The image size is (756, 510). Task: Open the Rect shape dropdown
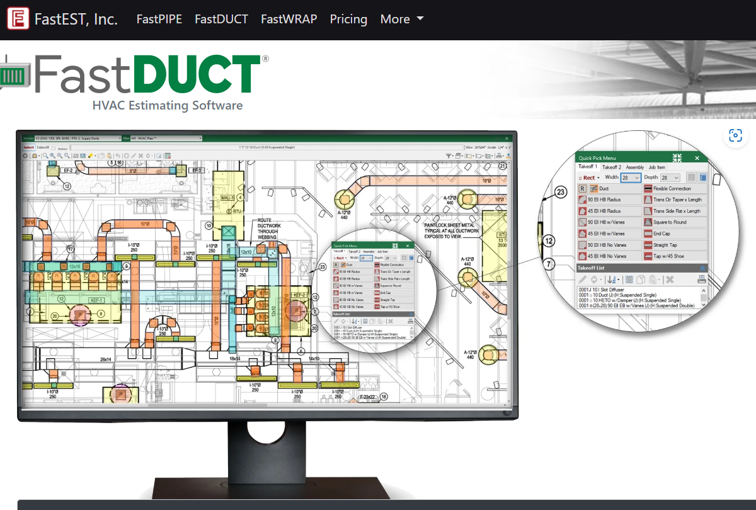click(589, 178)
